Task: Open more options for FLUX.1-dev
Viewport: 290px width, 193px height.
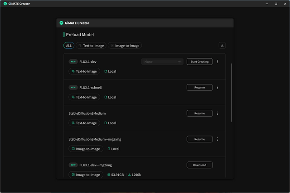Action: (x=217, y=61)
